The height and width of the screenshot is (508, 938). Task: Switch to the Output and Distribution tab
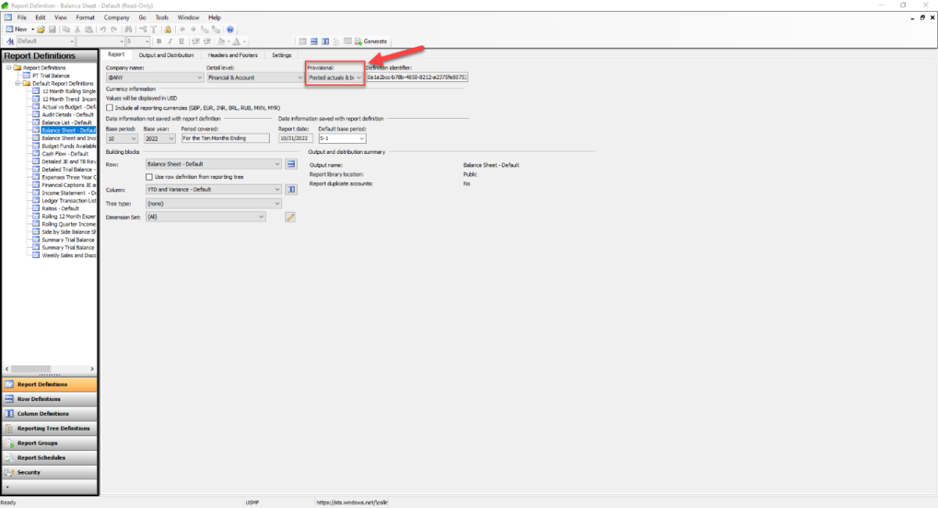click(x=166, y=55)
